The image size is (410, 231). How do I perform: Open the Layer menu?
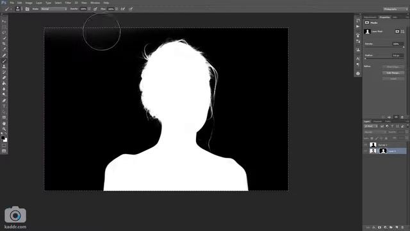(x=39, y=3)
